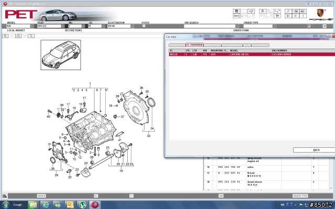Screen dimensions: 335x209
Task: Click the ORDER TYPE status bar segment
Action: [x=300, y=196]
